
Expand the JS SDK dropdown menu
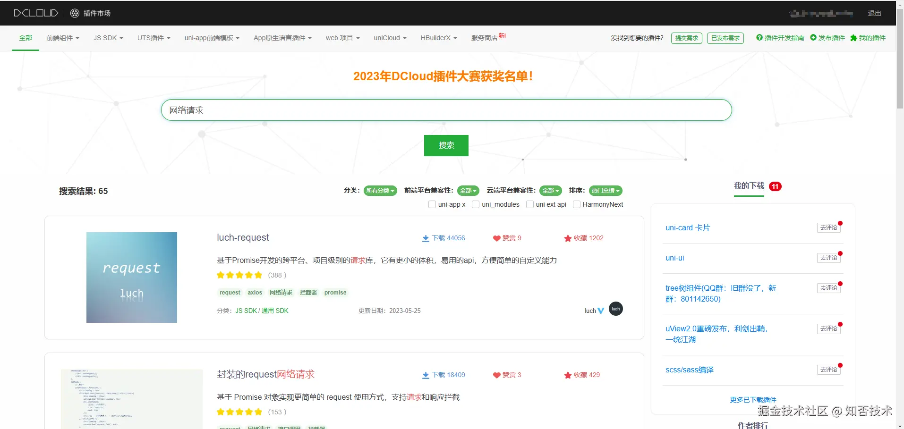click(108, 38)
